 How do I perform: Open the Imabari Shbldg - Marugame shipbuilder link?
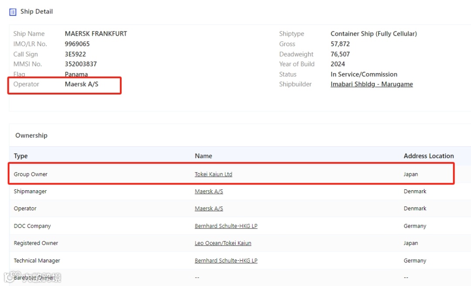[372, 84]
